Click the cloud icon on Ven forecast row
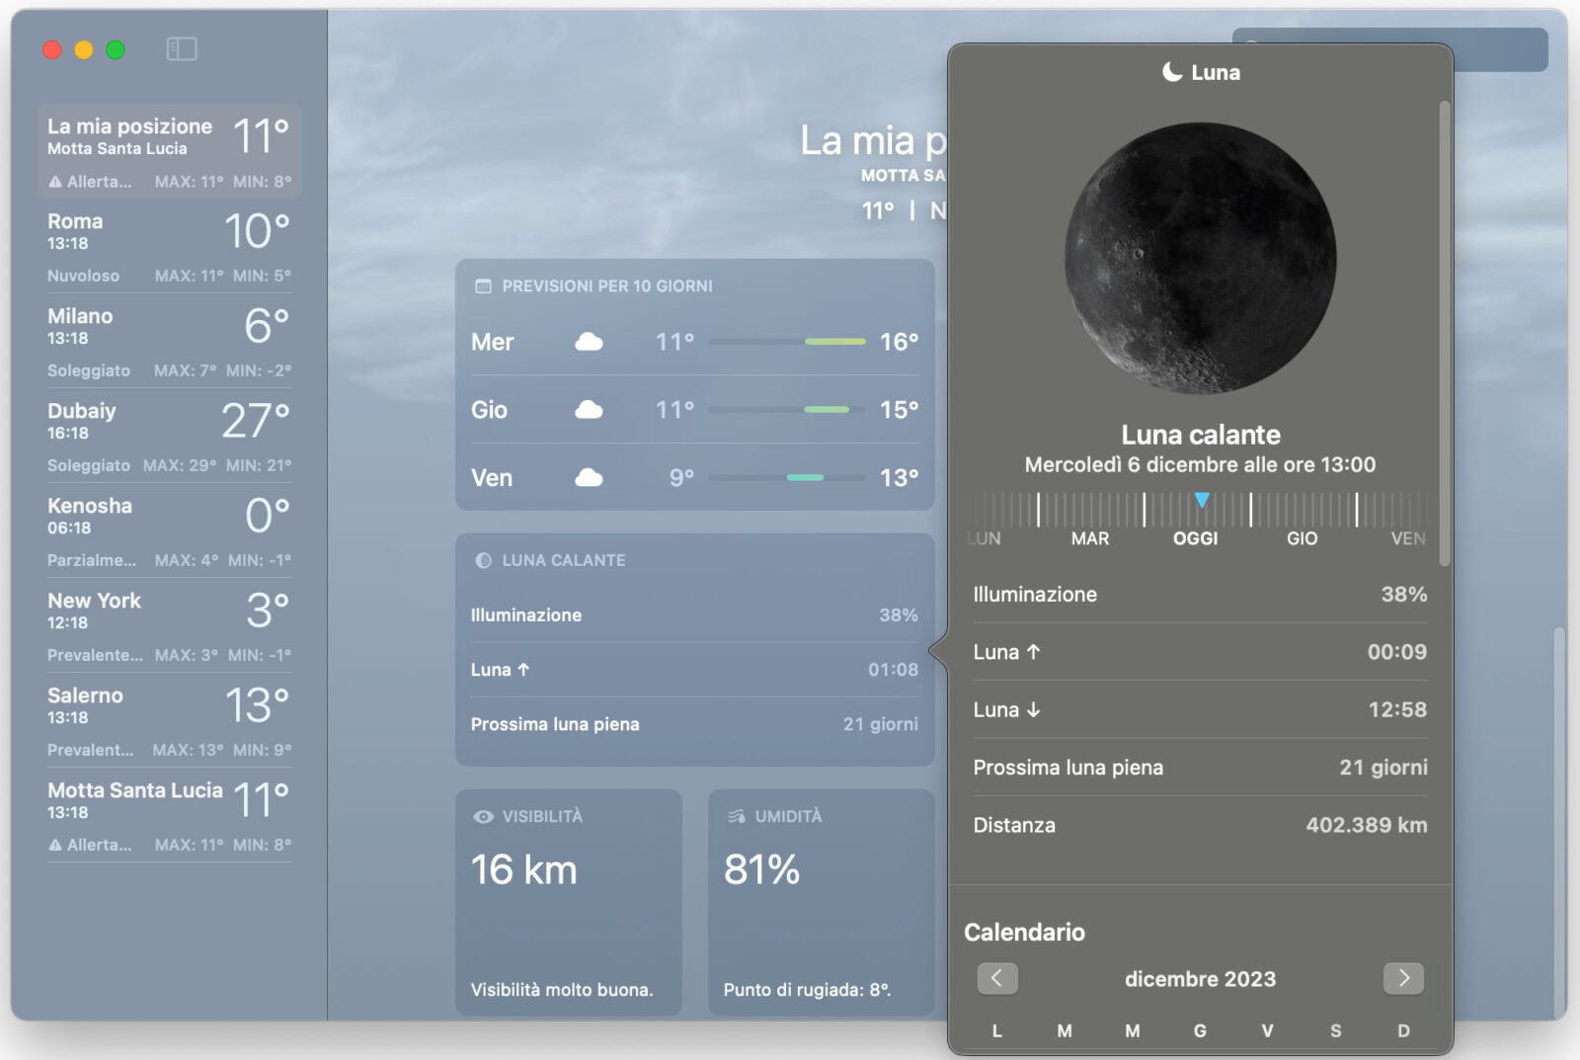This screenshot has width=1580, height=1060. pyautogui.click(x=590, y=477)
